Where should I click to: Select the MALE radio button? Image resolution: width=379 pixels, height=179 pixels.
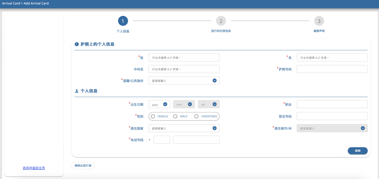pyautogui.click(x=175, y=116)
